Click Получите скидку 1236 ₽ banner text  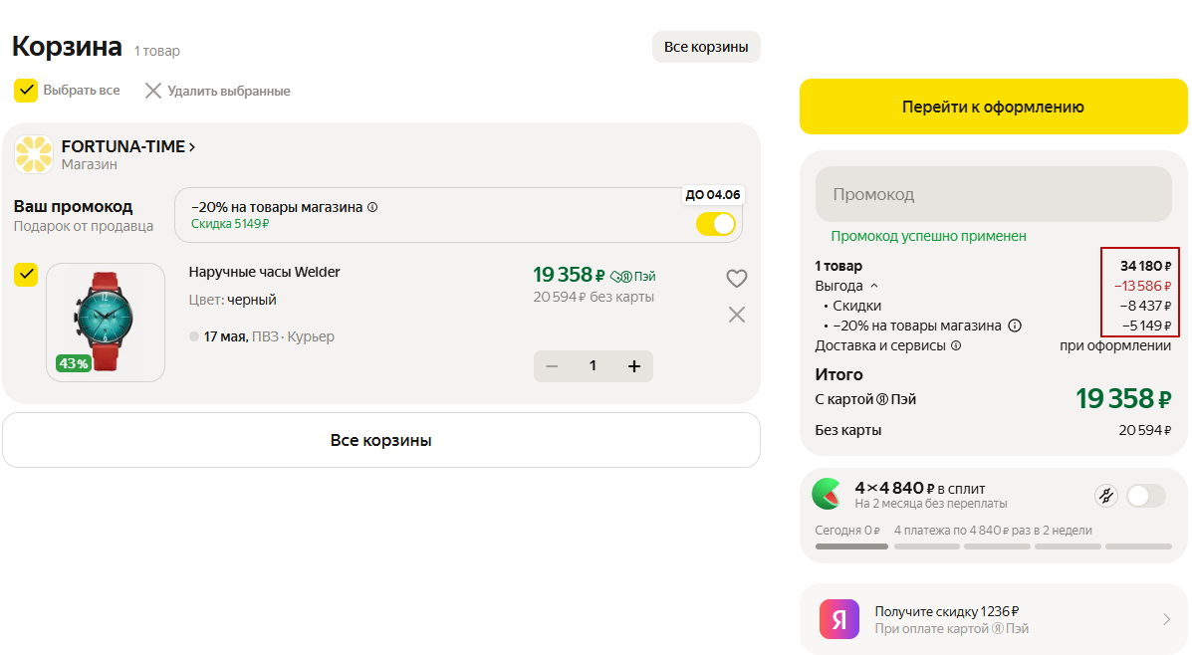946,611
